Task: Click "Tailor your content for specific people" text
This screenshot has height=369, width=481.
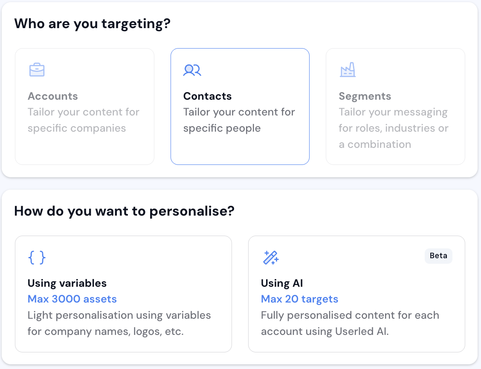Action: 239,120
